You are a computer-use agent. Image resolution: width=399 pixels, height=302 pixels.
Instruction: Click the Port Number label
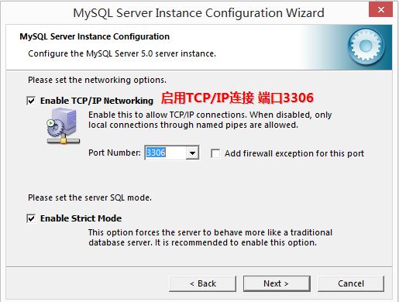click(115, 153)
